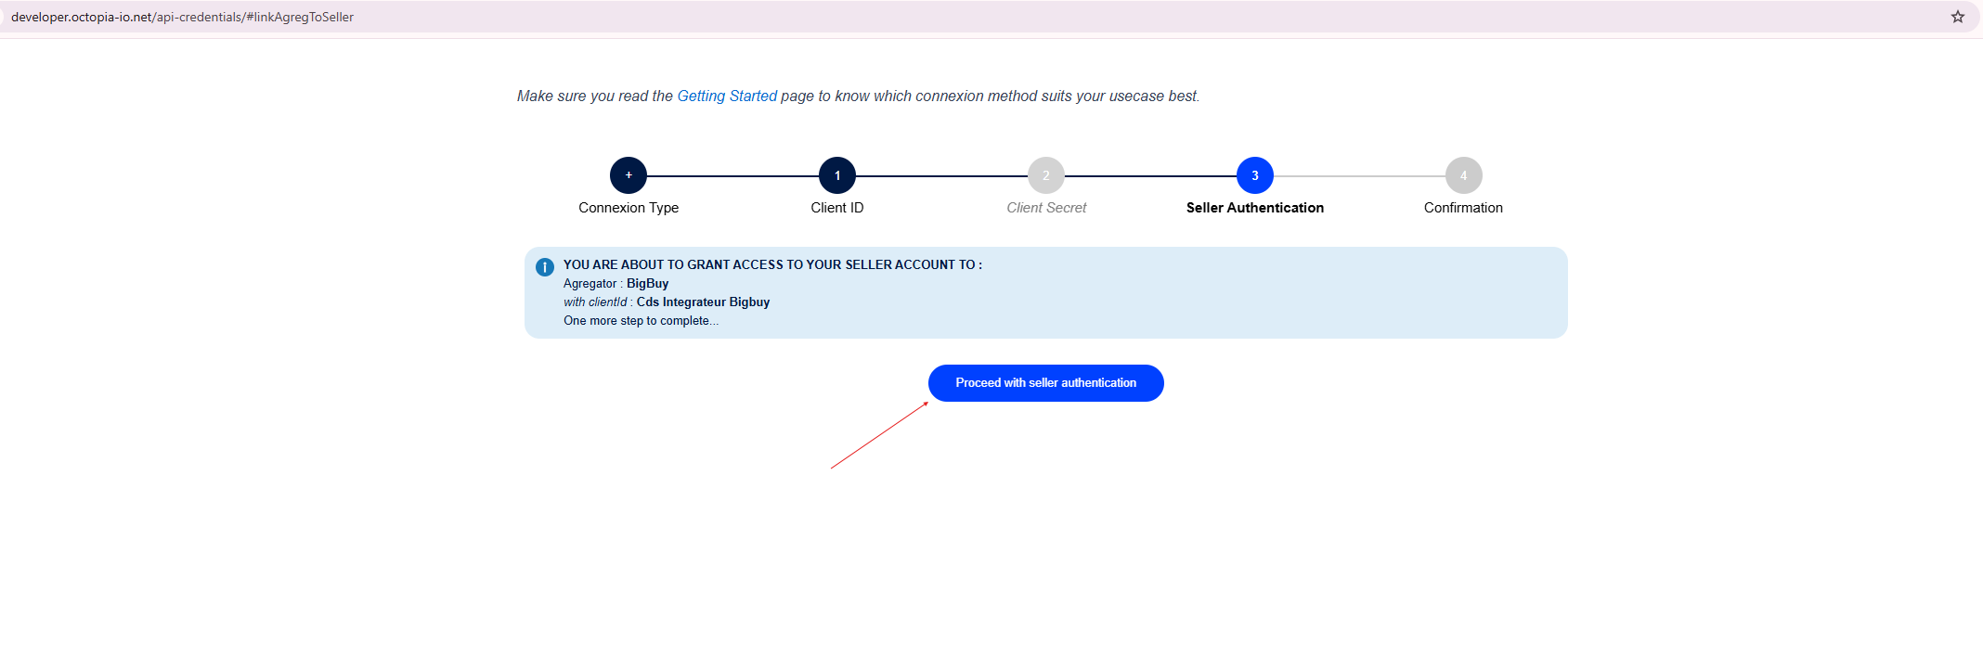Open the Getting Started page link
This screenshot has width=1983, height=668.
727,96
